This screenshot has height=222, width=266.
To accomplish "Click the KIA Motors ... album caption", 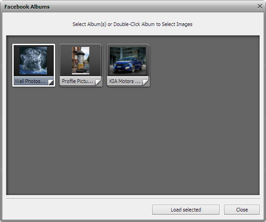I will click(125, 81).
